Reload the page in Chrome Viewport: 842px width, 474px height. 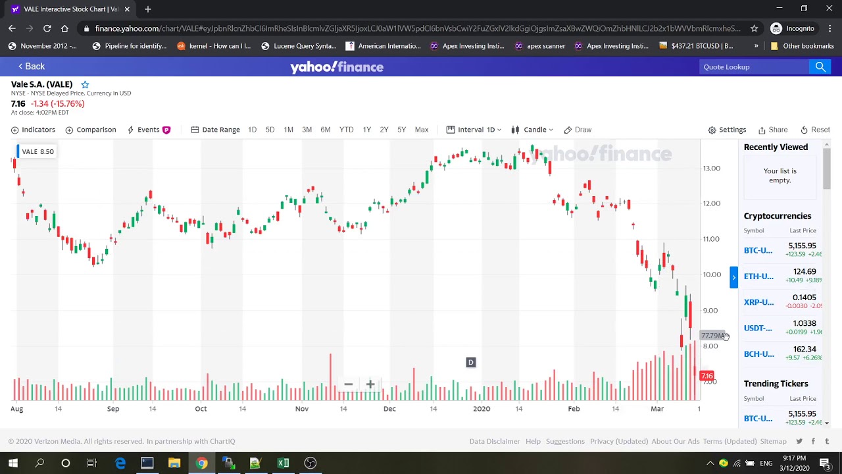[47, 28]
